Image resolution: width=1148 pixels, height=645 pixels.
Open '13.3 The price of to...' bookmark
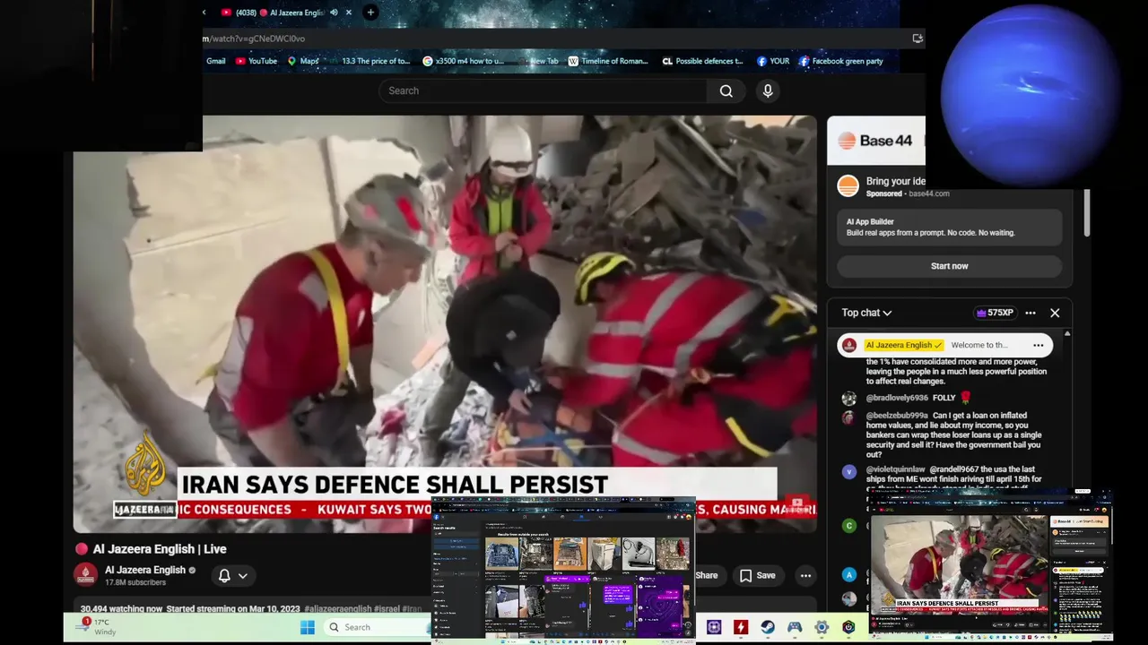pyautogui.click(x=376, y=61)
